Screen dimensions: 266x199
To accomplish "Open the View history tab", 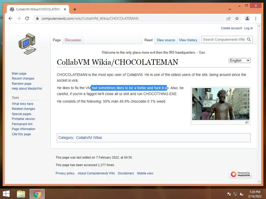I will pos(188,40).
